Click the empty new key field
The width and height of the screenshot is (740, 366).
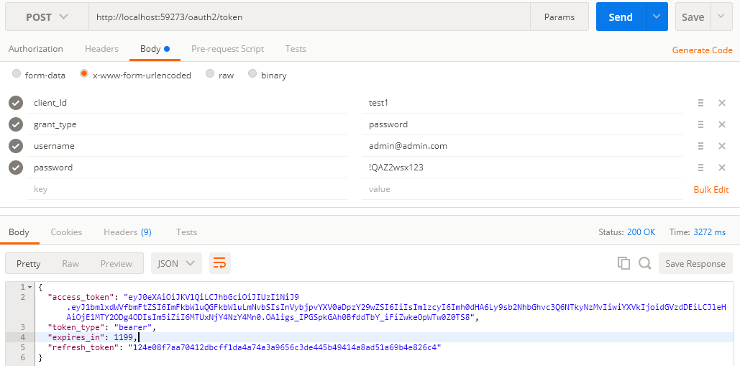pyautogui.click(x=187, y=189)
